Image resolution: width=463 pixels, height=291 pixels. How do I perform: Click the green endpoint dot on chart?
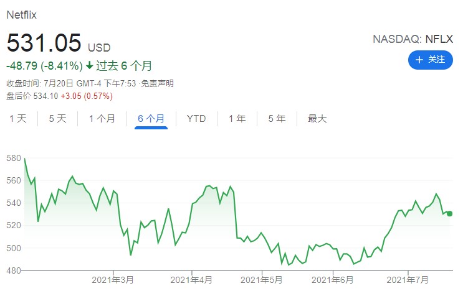[449, 213]
